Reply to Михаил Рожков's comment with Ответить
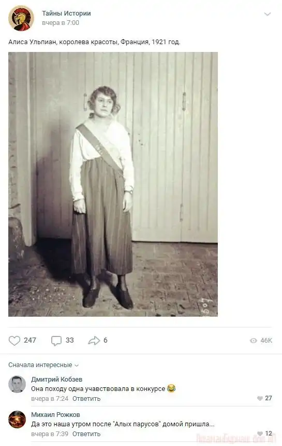Viewport: 282px width, 446px height. 86,434
